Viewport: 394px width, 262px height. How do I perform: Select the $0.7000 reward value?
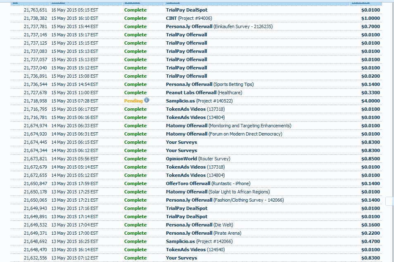point(370,26)
